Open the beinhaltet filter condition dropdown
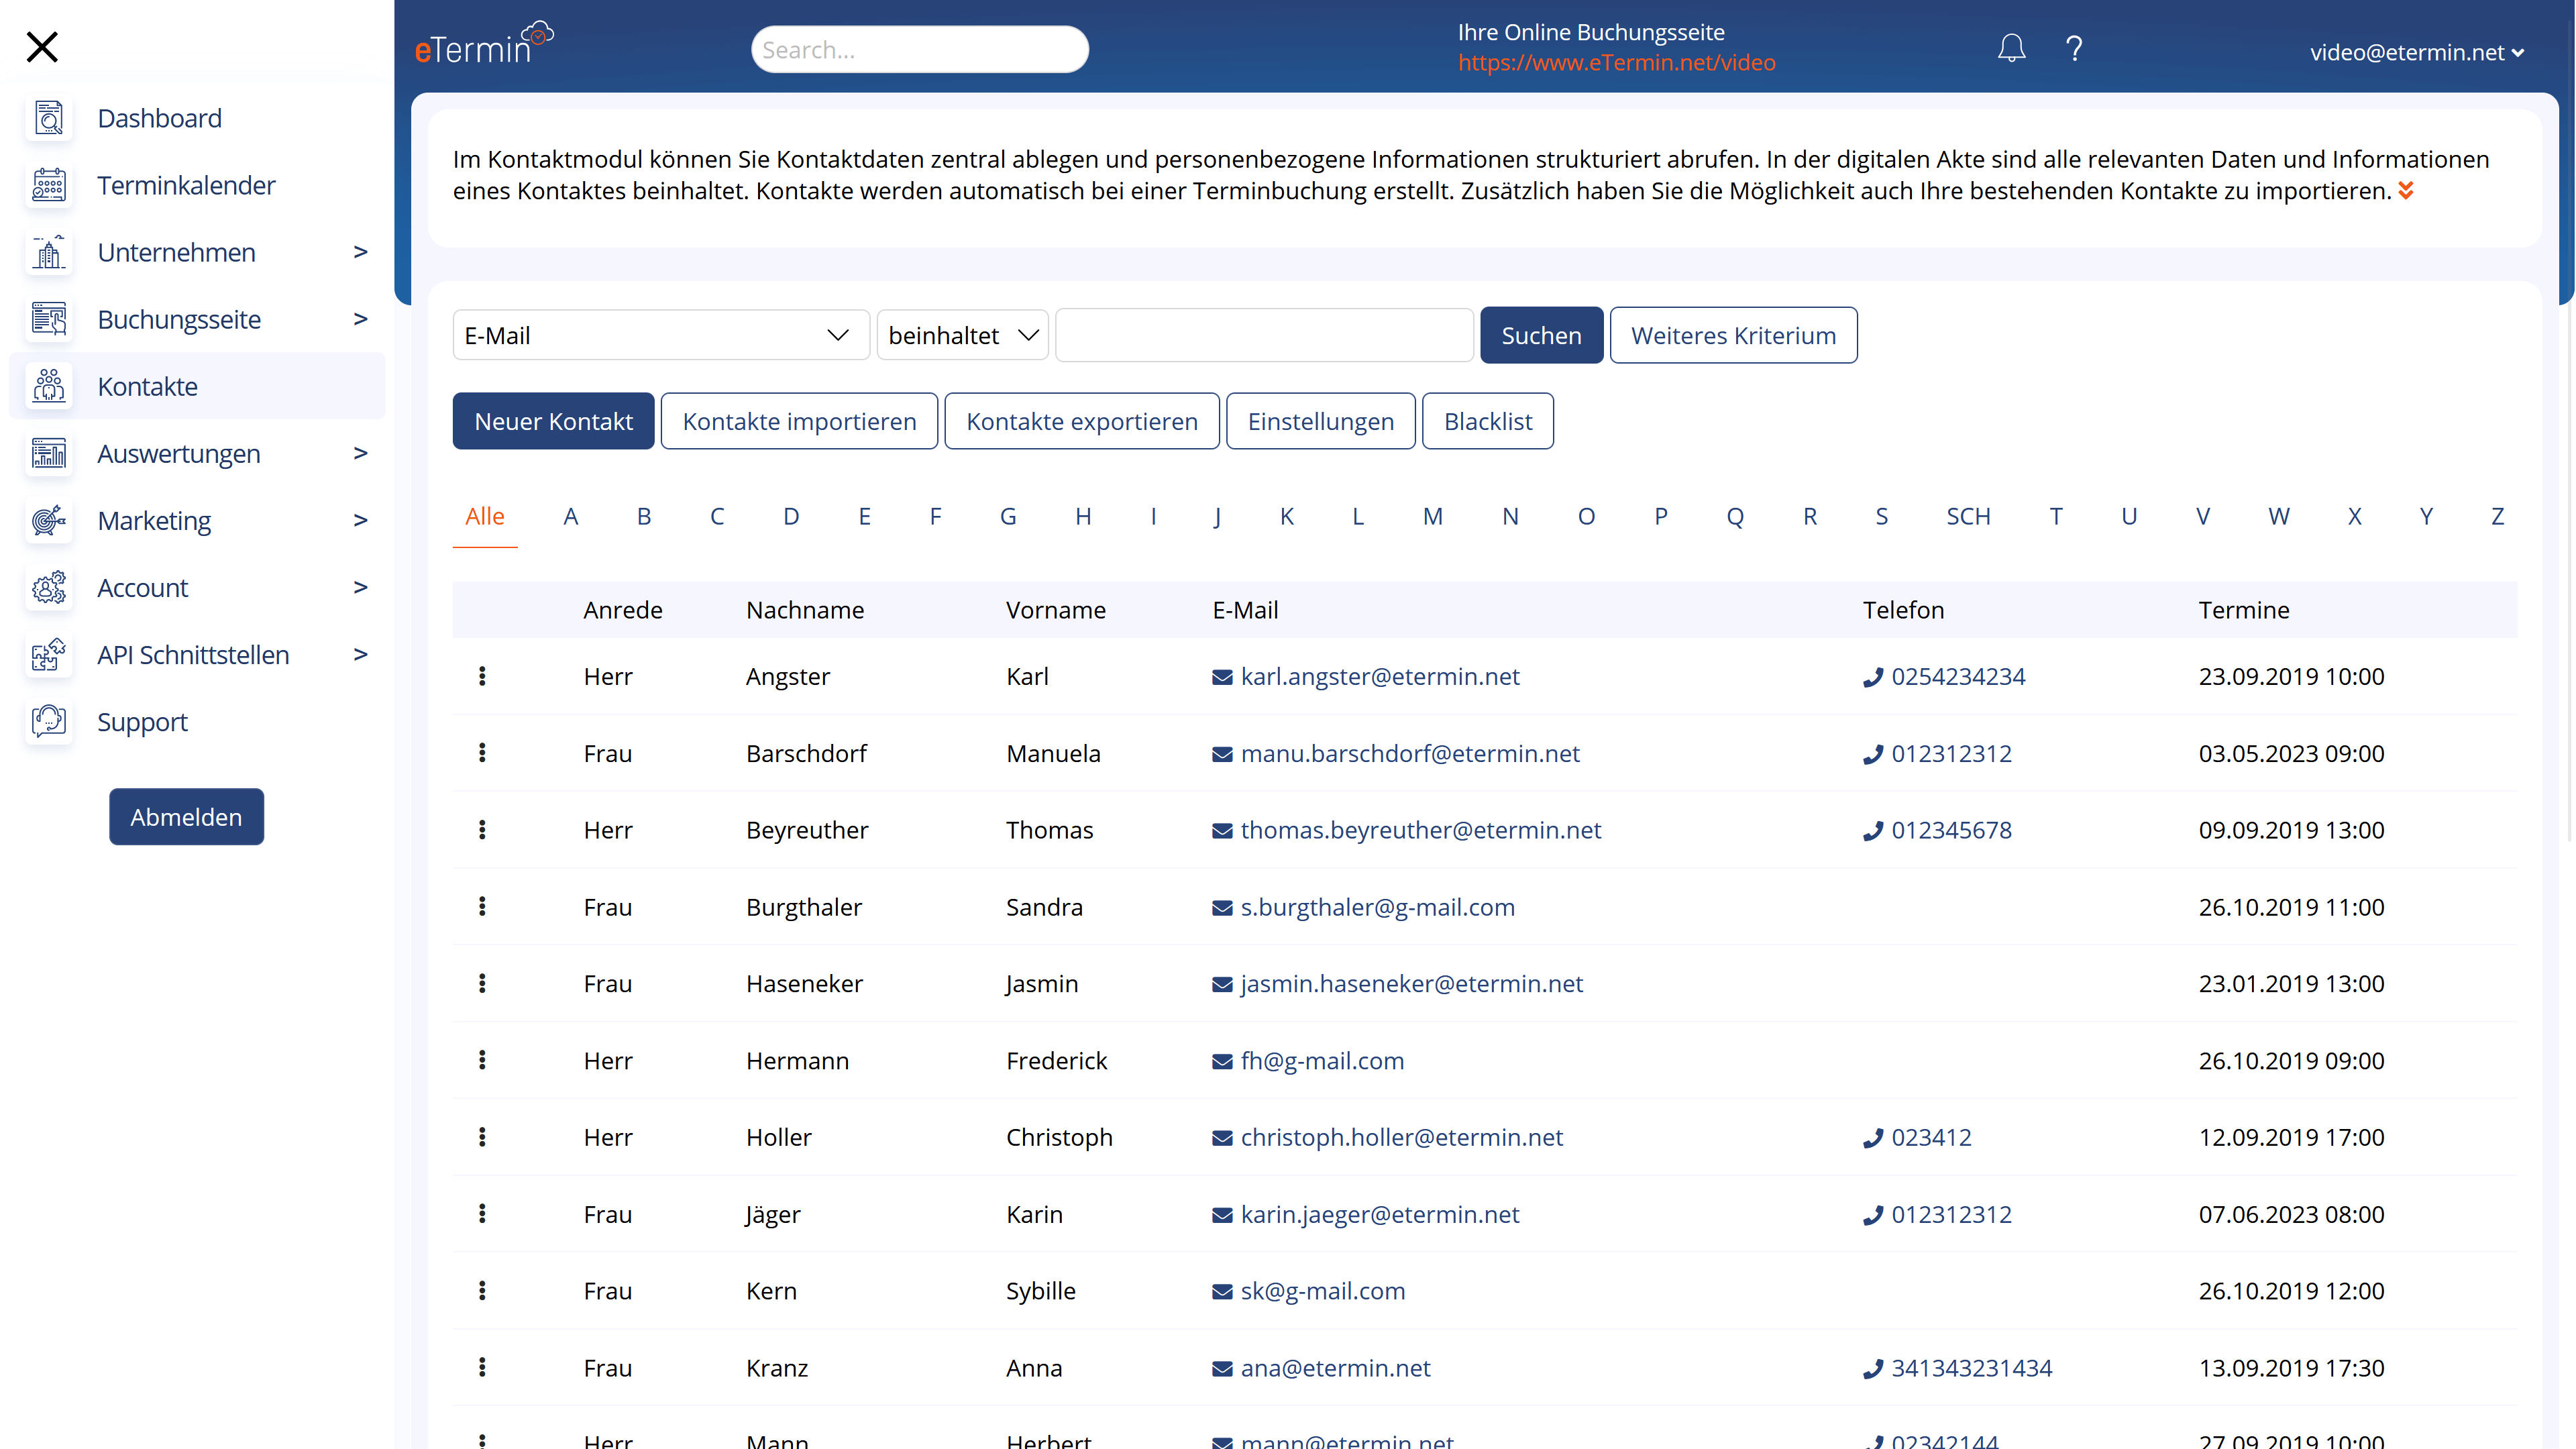2576x1449 pixels. 963,334
